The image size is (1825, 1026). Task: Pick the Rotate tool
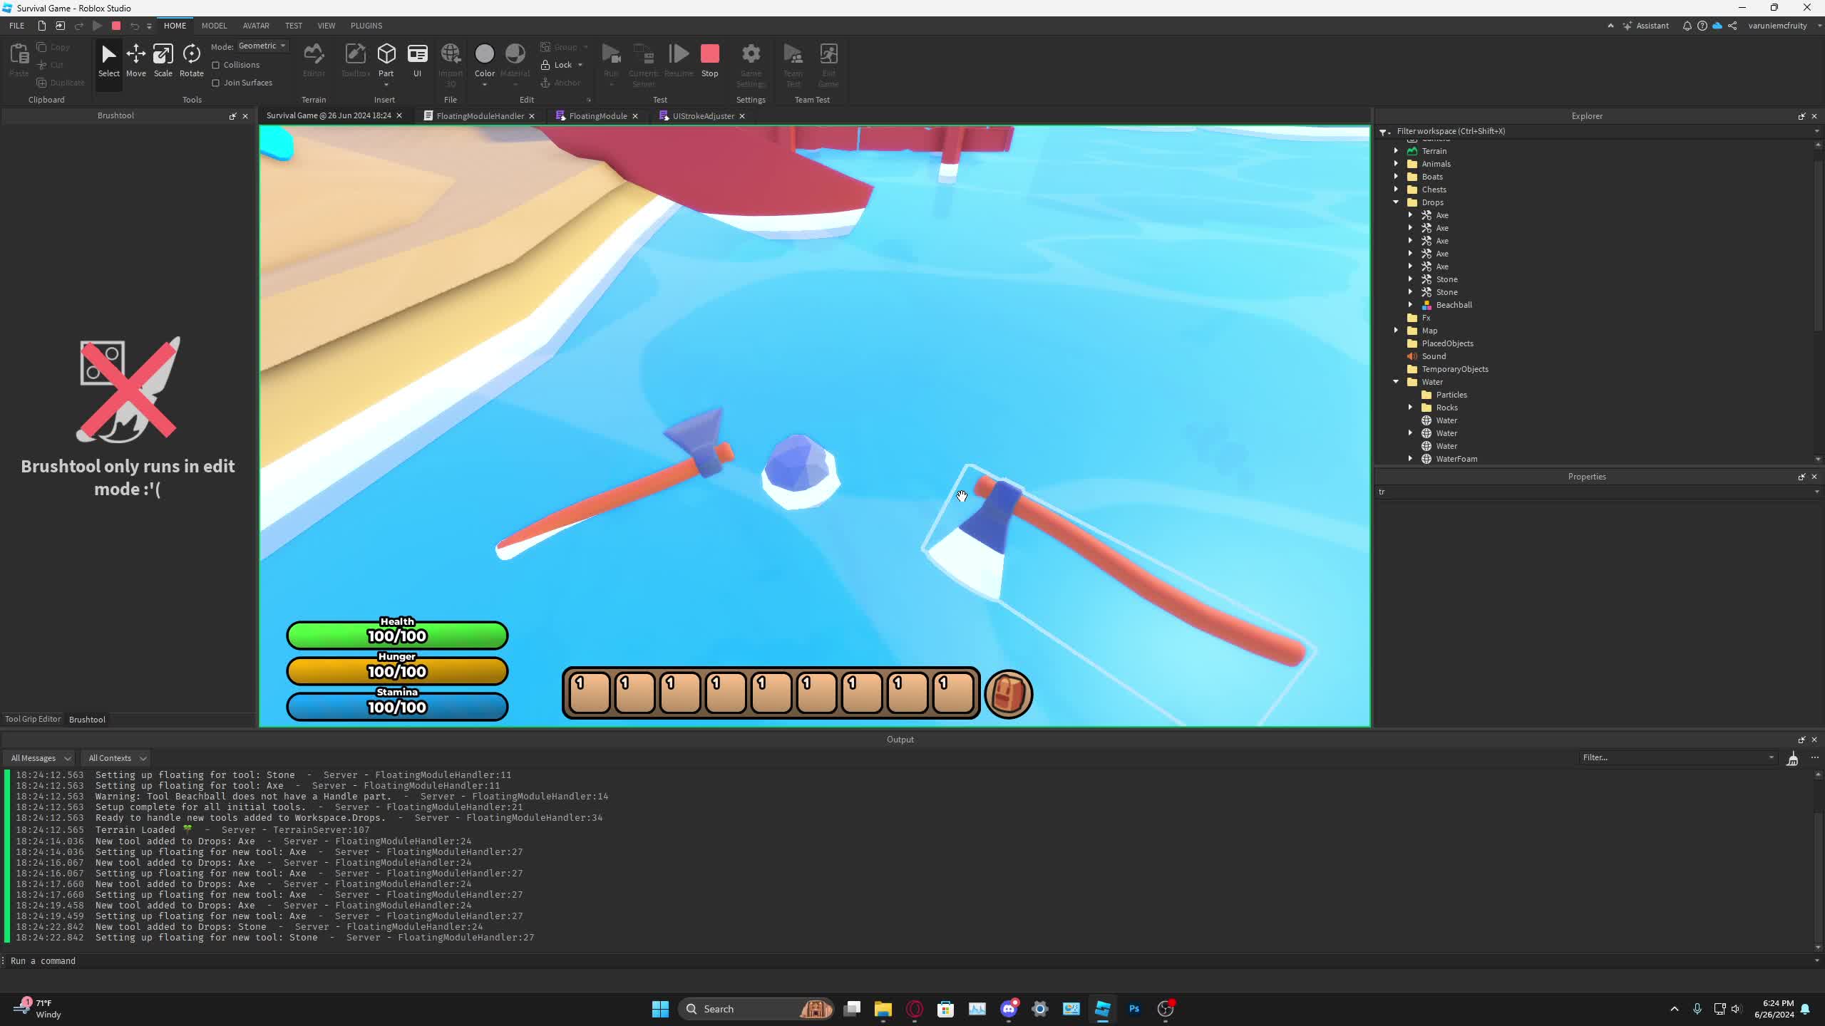pos(191,61)
